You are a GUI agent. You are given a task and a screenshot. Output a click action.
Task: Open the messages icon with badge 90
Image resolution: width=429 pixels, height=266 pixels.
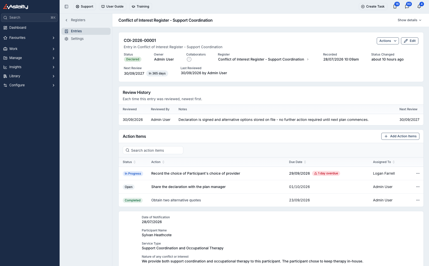pos(407,7)
